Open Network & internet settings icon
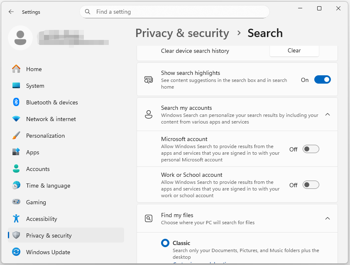Screen dimensions: 350x265 coord(16,119)
